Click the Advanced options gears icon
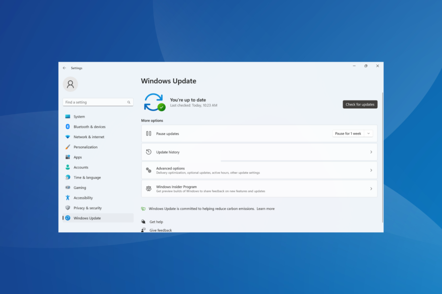The width and height of the screenshot is (442, 294). coord(149,170)
